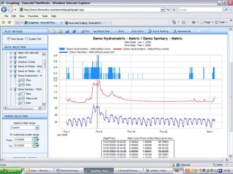
Task: Click tree list scroll down arrow
Action: tap(44, 104)
